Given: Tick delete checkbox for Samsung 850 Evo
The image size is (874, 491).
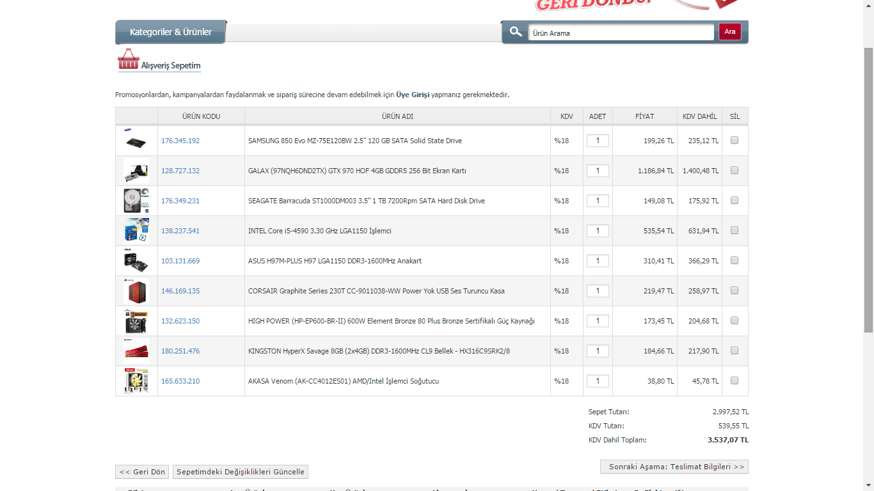Looking at the screenshot, I should 735,141.
